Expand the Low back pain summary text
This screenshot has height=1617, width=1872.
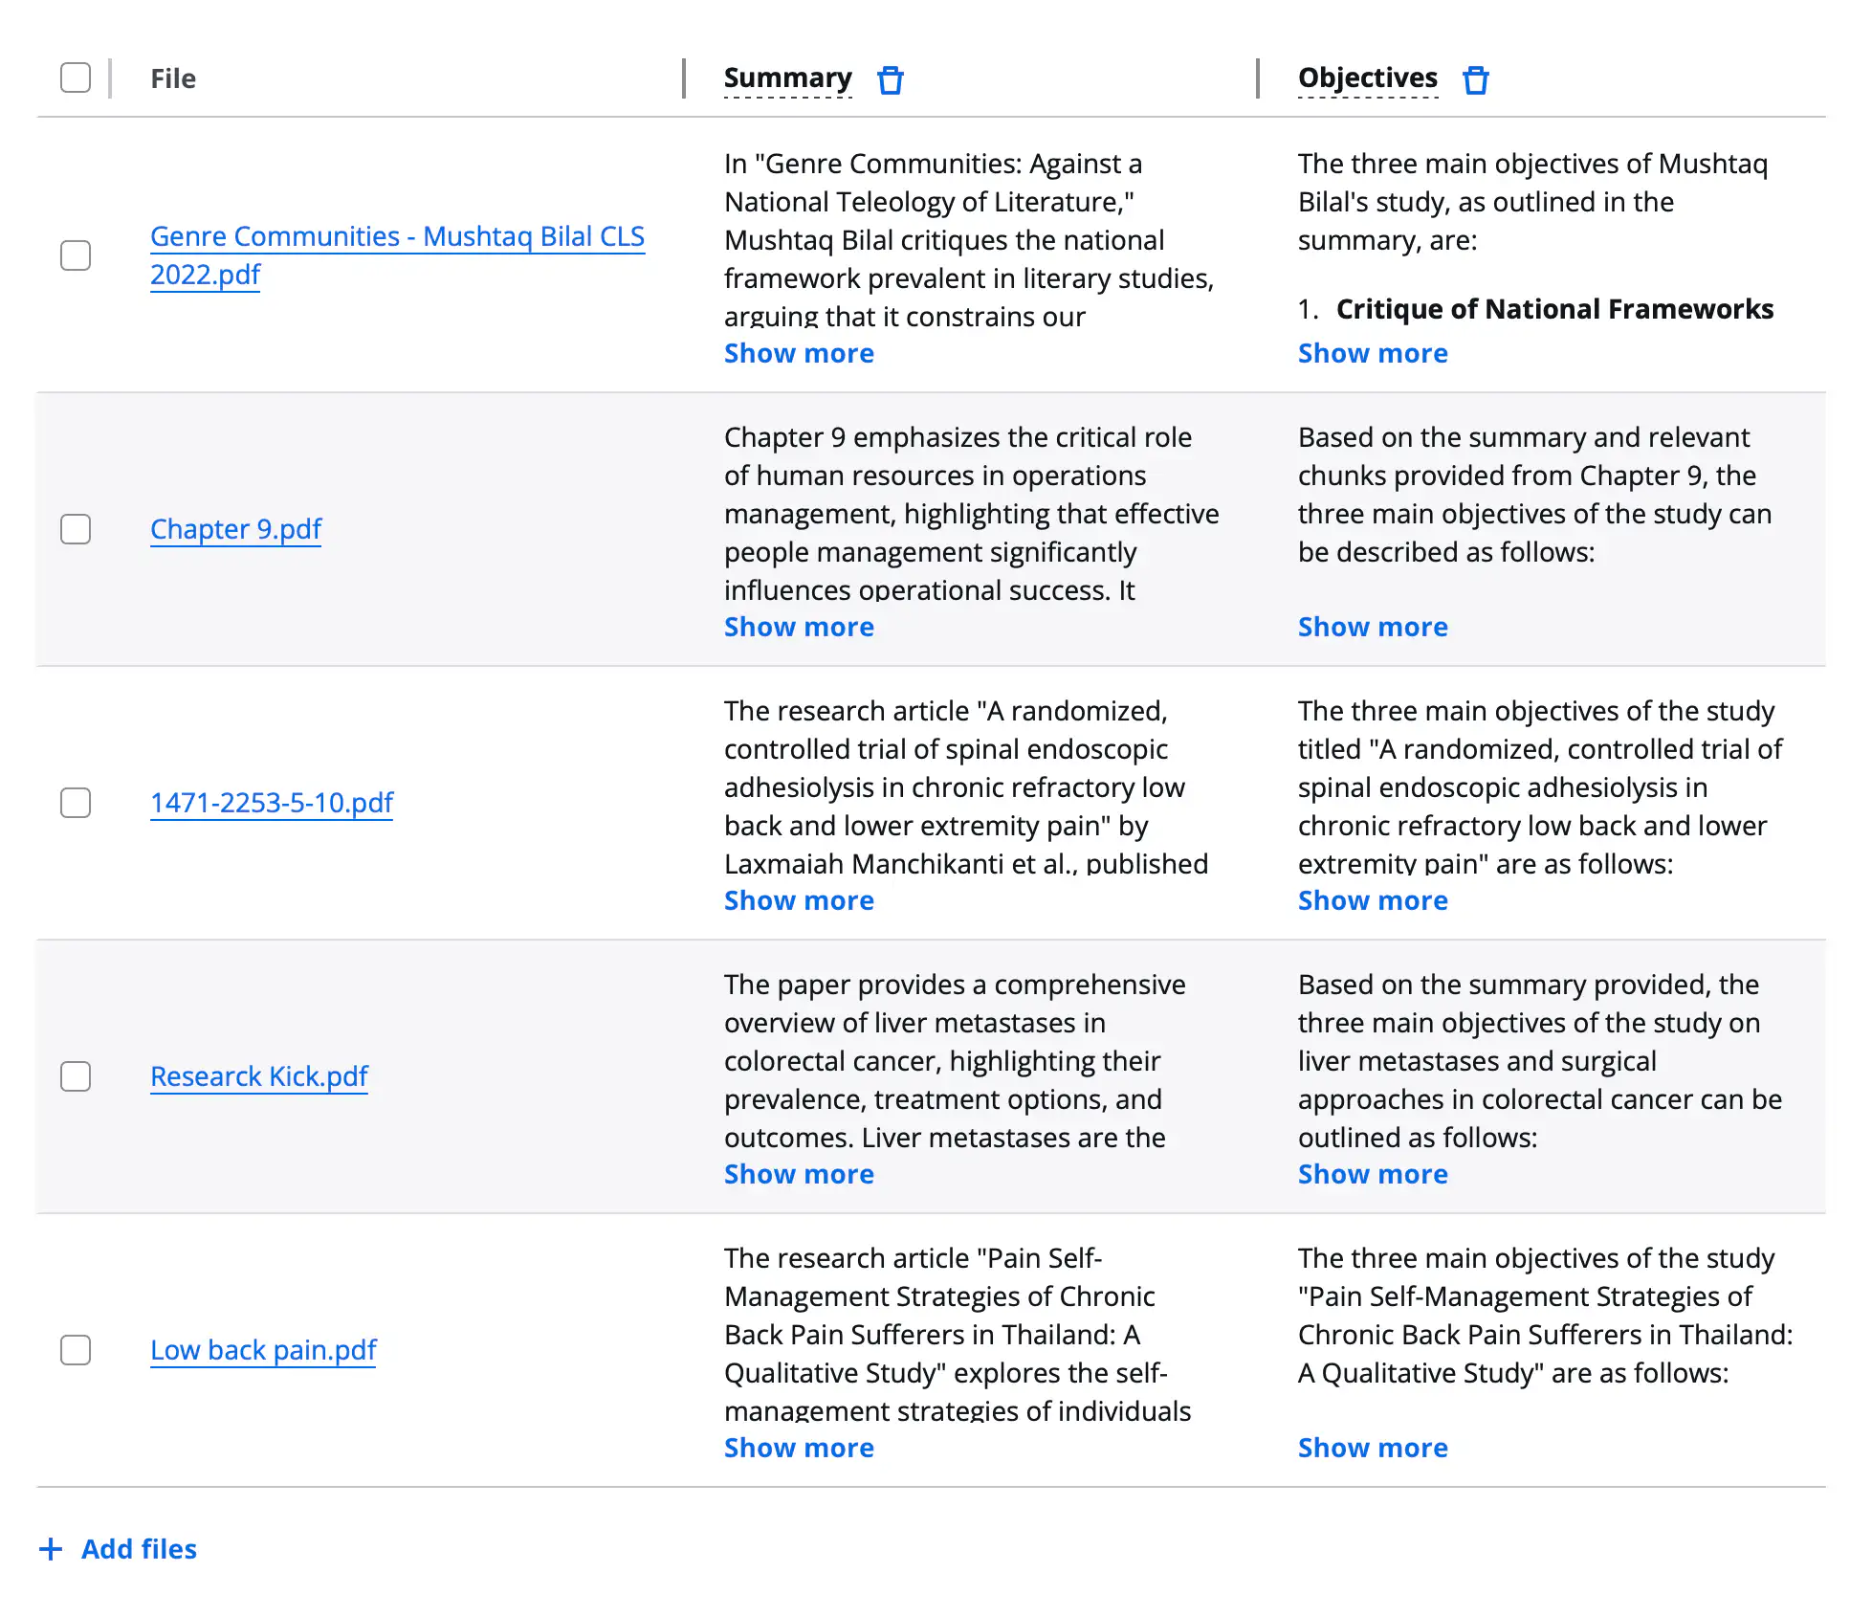(799, 1448)
